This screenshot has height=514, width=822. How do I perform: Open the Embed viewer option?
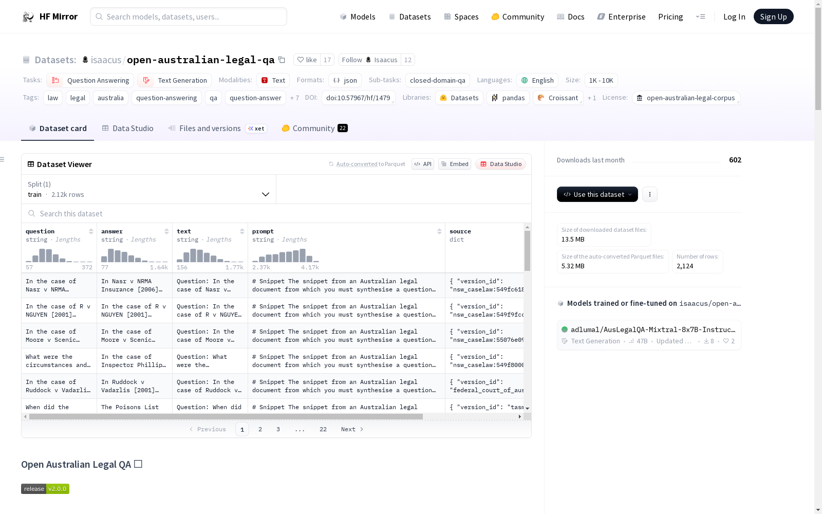coord(455,164)
